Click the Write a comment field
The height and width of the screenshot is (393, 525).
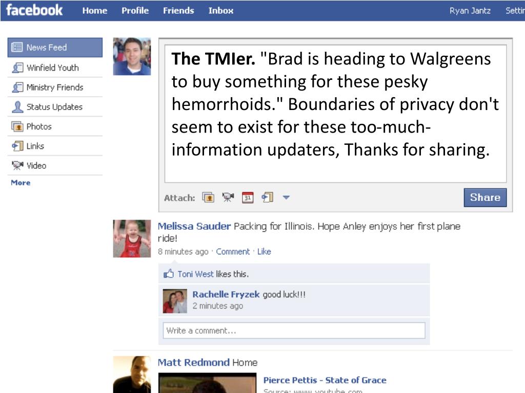(294, 331)
